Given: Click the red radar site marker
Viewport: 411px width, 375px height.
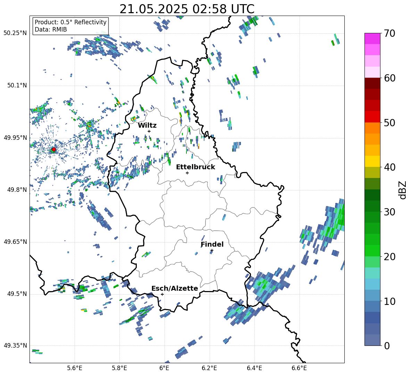Looking at the screenshot, I should pos(54,150).
